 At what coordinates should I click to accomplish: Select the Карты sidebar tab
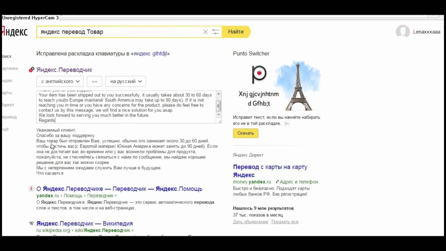coord(7,93)
